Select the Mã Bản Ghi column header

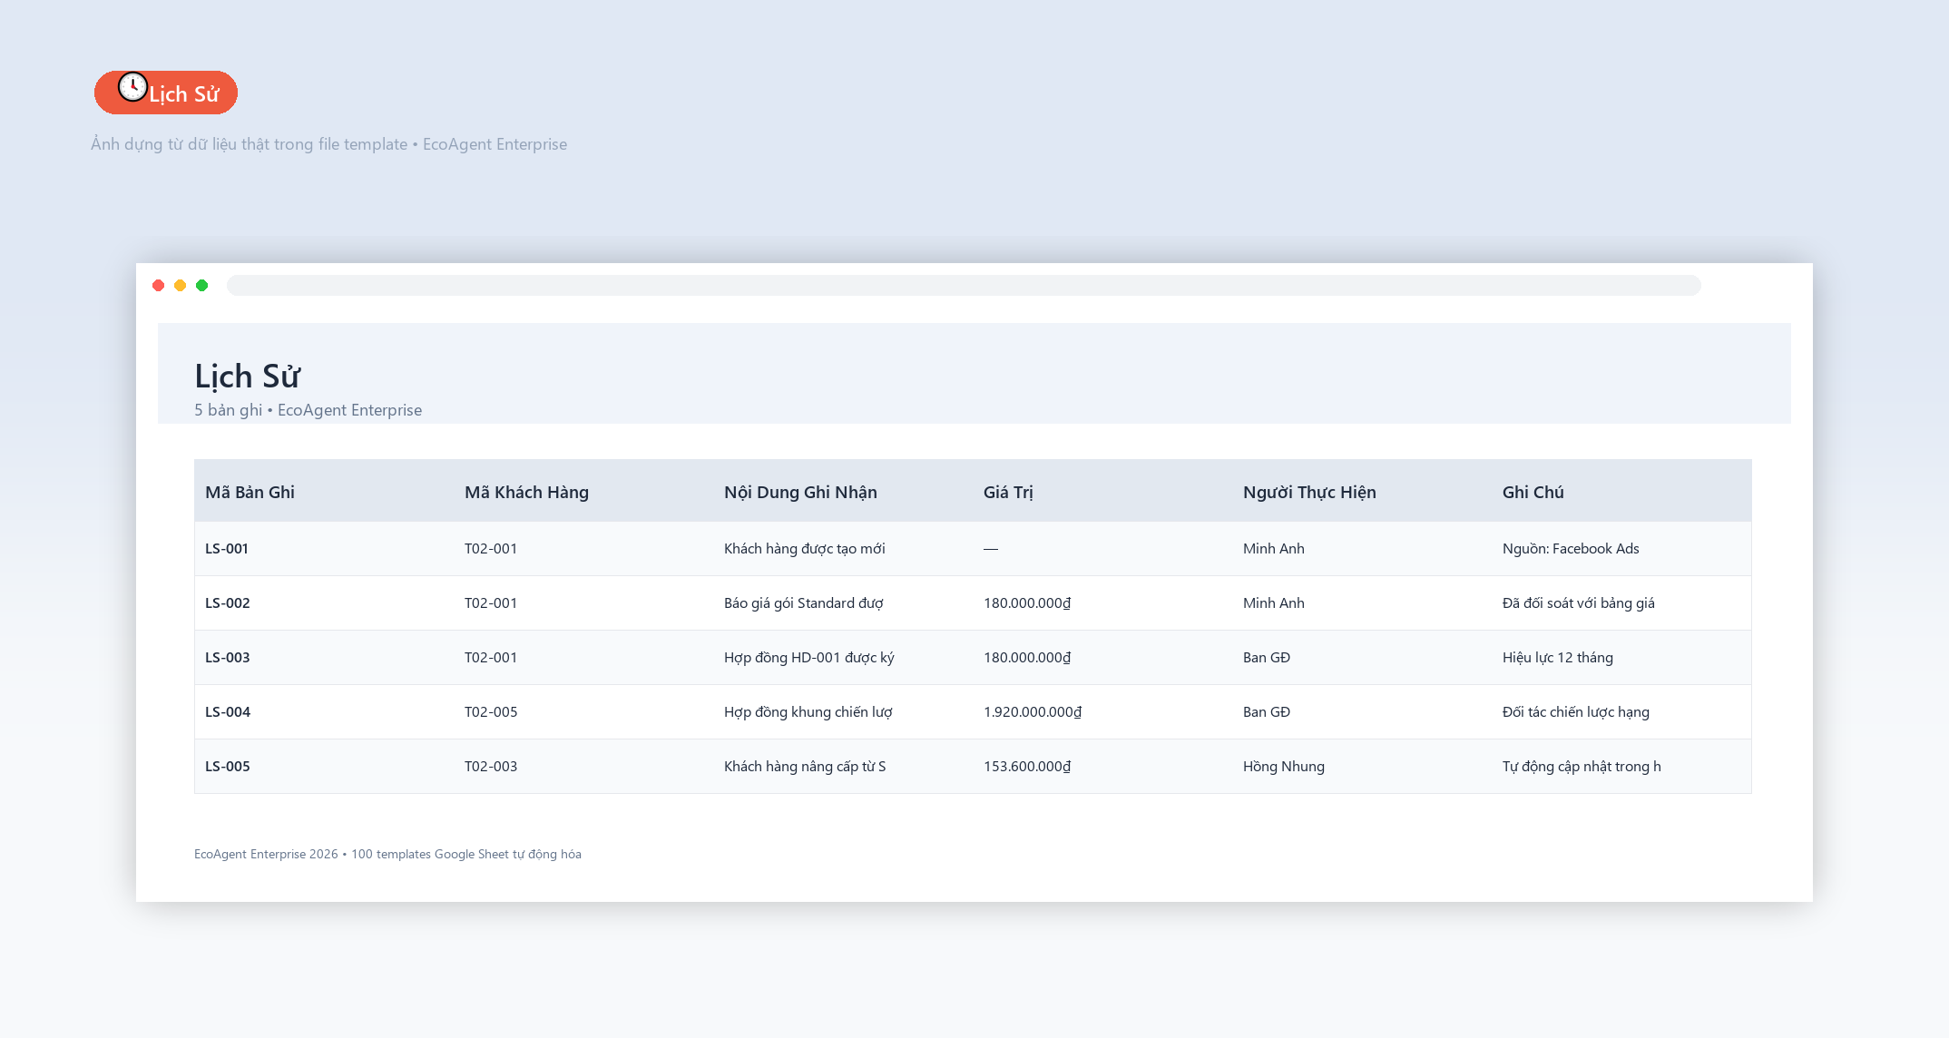point(250,492)
